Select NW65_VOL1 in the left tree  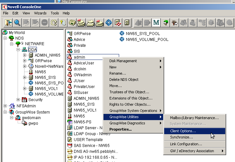click(x=46, y=88)
